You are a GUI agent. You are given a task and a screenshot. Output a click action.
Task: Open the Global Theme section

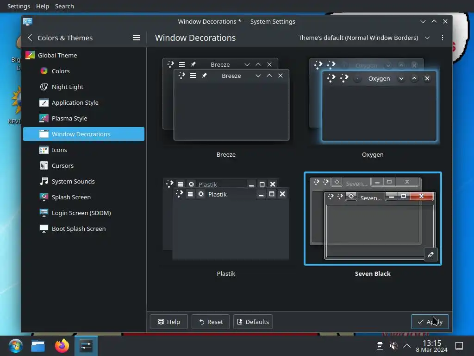pyautogui.click(x=84, y=55)
